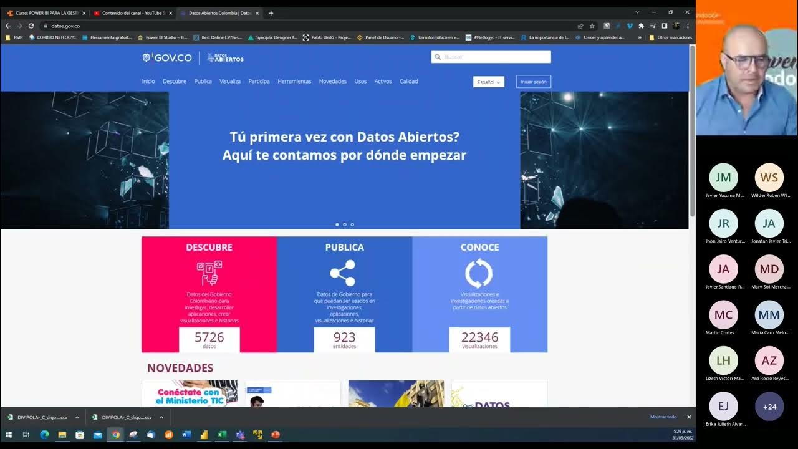The width and height of the screenshot is (798, 449).
Task: Click the Iniciar sesión button
Action: [x=534, y=82]
